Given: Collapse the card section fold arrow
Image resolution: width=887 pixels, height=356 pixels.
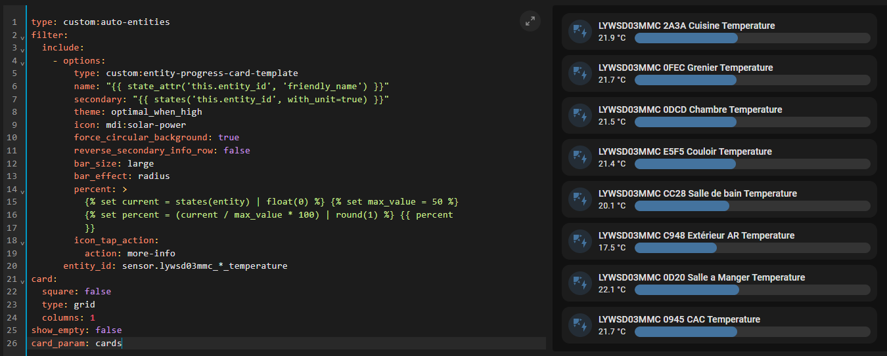Looking at the screenshot, I should 22,281.
